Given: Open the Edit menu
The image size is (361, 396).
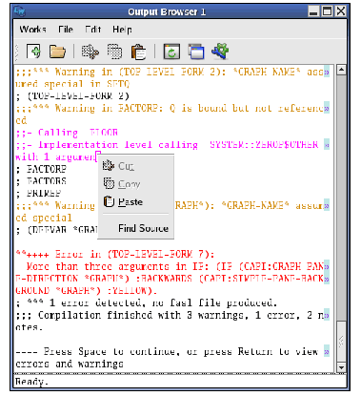Looking at the screenshot, I should coord(93,30).
